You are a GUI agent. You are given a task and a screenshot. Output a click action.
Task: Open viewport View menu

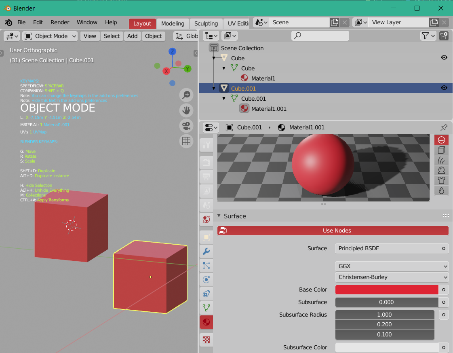point(90,36)
